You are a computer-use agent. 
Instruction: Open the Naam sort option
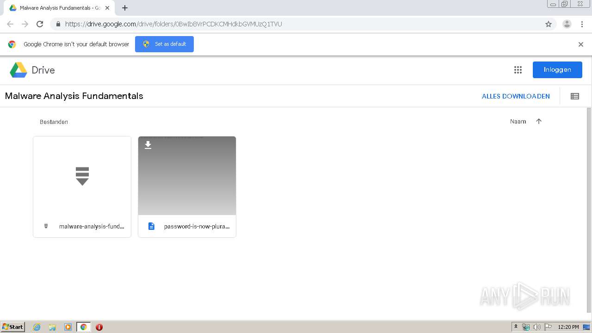coord(518,122)
